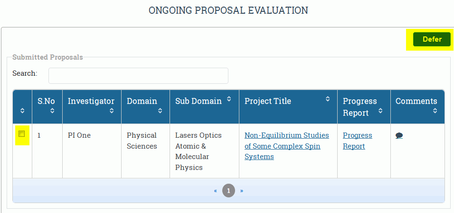The width and height of the screenshot is (454, 213).
Task: Sort by Progress Report column arrows
Action: [x=381, y=111]
